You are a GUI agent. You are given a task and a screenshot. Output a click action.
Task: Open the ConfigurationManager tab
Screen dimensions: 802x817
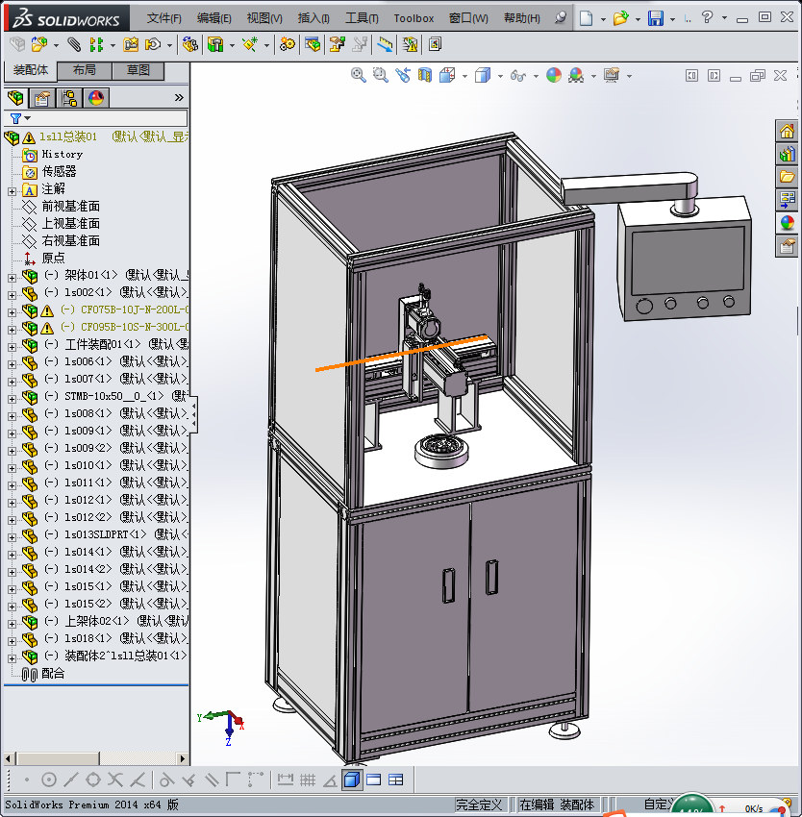(69, 97)
